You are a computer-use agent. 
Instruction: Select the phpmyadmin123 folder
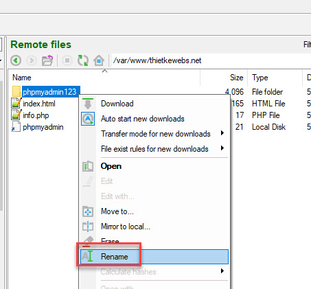click(x=49, y=92)
